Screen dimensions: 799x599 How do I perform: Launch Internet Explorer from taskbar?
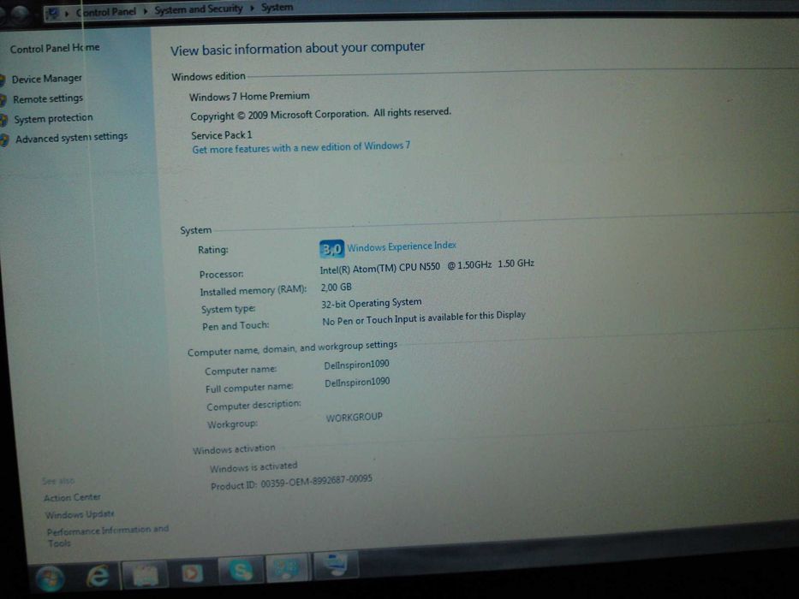click(98, 576)
